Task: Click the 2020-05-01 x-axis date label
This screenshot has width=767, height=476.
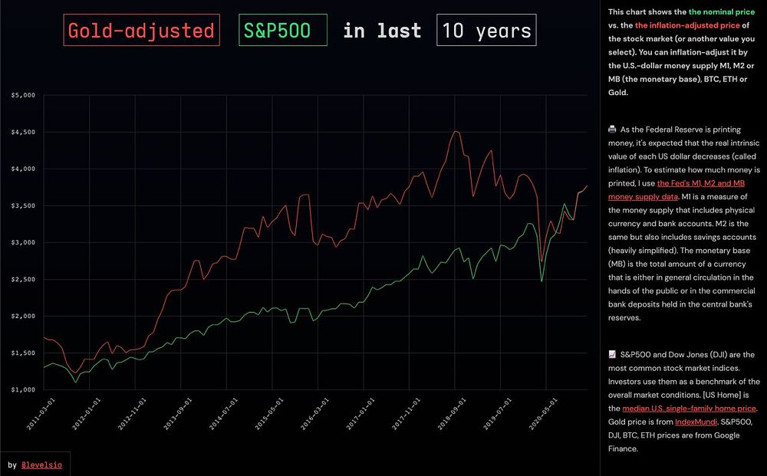Action: pos(543,414)
